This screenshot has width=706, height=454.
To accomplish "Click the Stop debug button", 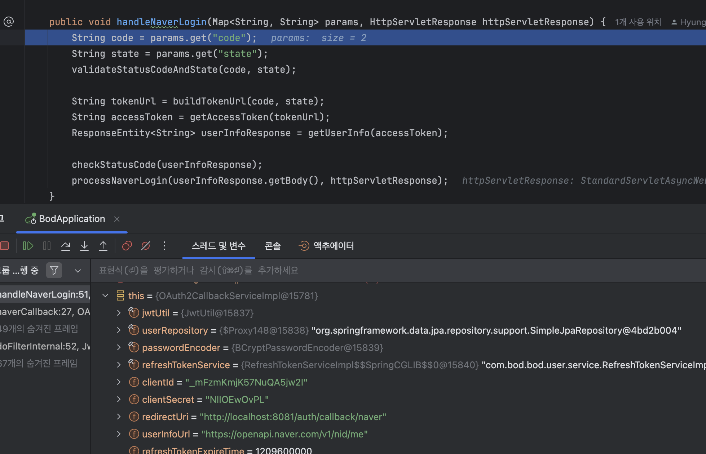I will pyautogui.click(x=4, y=246).
